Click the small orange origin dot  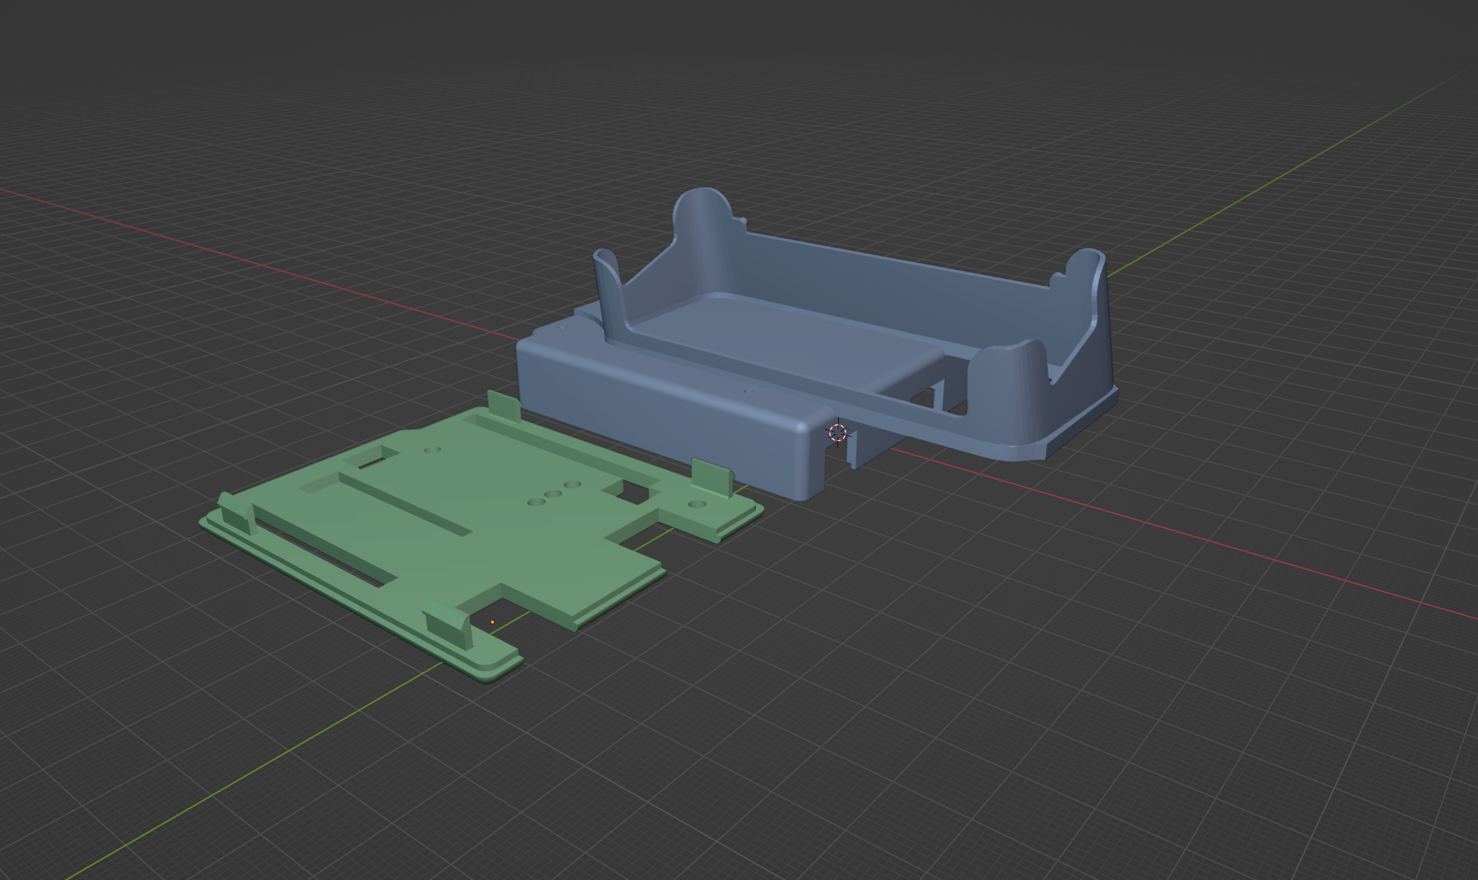(492, 622)
